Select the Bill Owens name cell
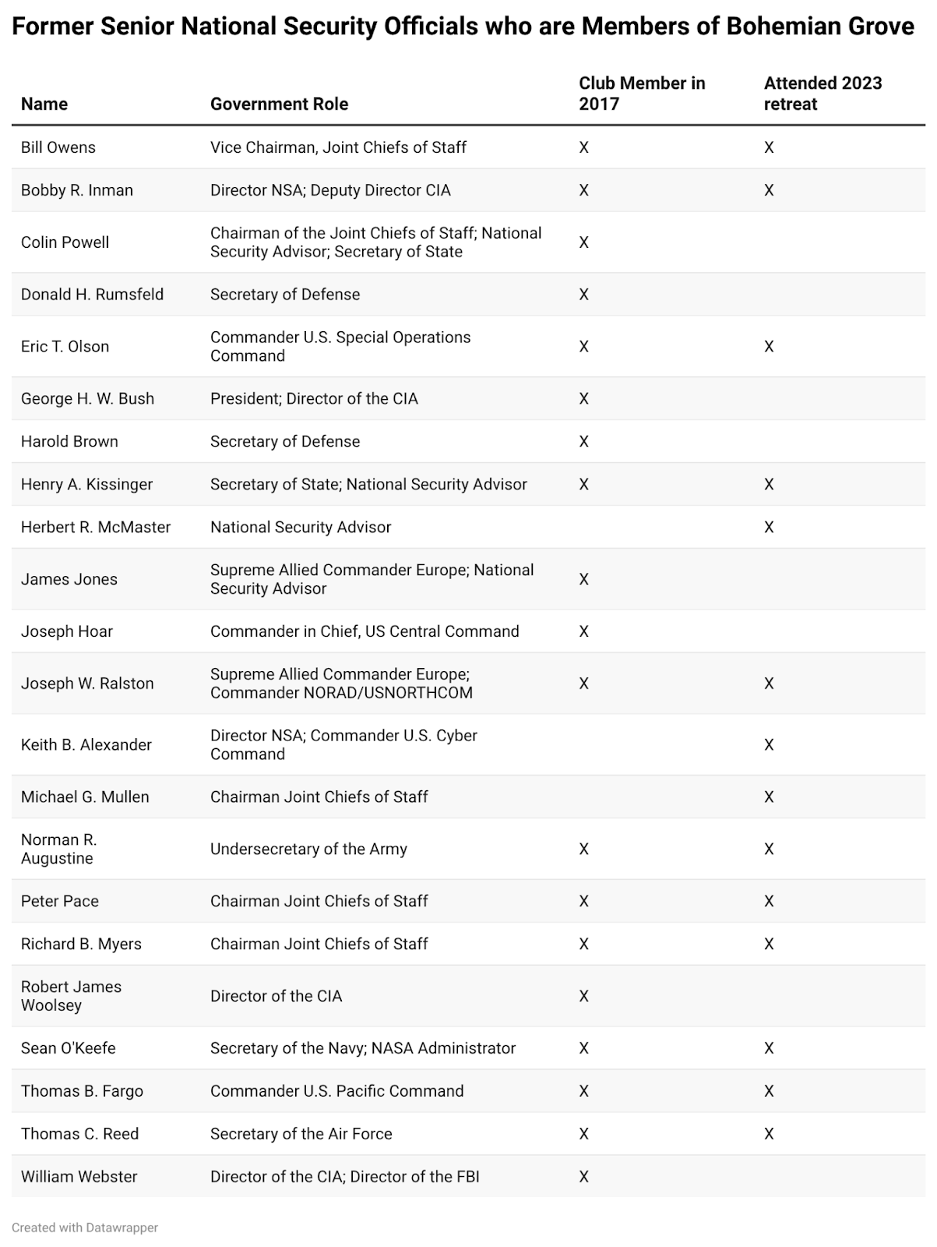Screen dimensions: 937x1247 tap(58, 147)
